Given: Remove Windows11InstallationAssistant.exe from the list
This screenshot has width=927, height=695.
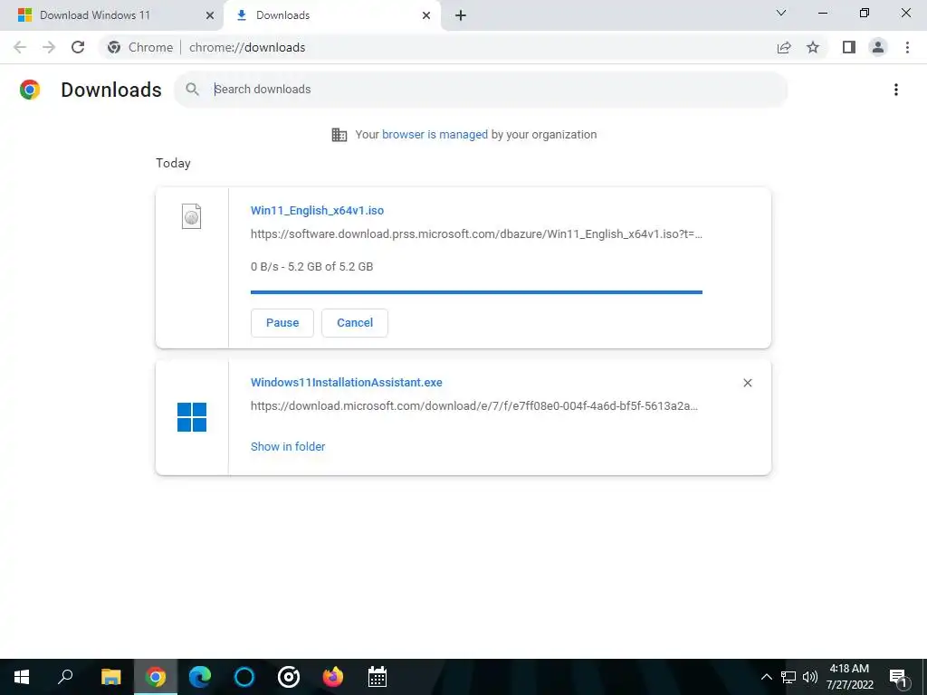Looking at the screenshot, I should 747,383.
